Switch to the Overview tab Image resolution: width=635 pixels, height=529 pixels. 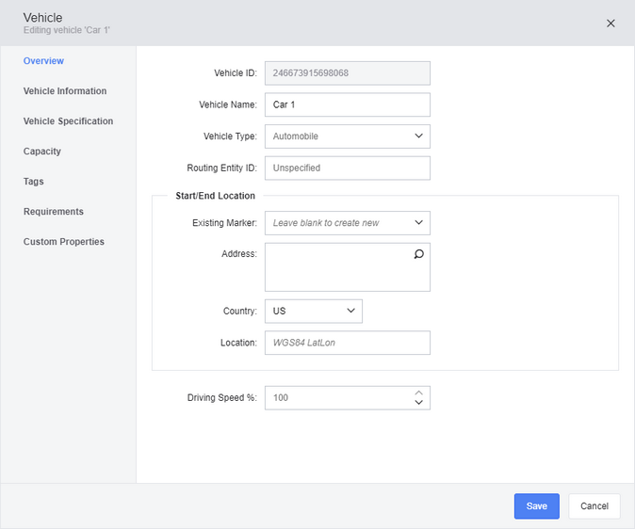coord(43,60)
